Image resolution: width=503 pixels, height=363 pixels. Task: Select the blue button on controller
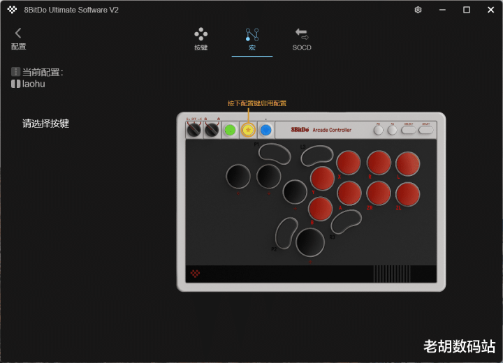tap(266, 131)
